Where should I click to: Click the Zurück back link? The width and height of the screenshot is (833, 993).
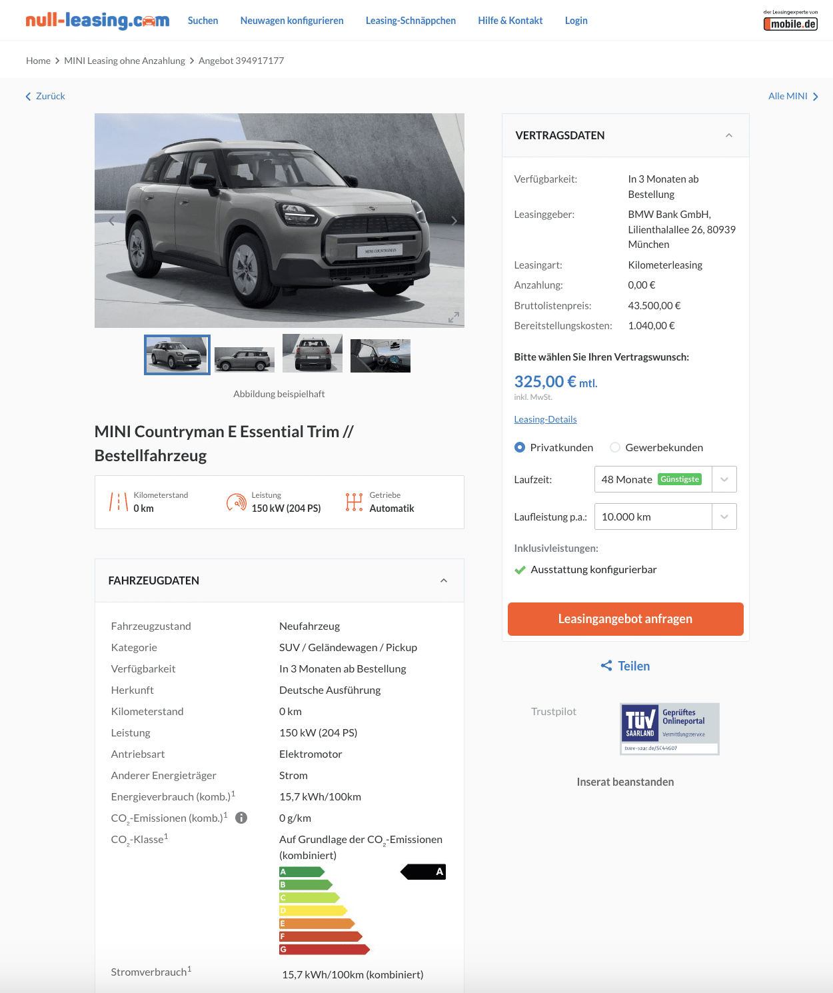(45, 96)
